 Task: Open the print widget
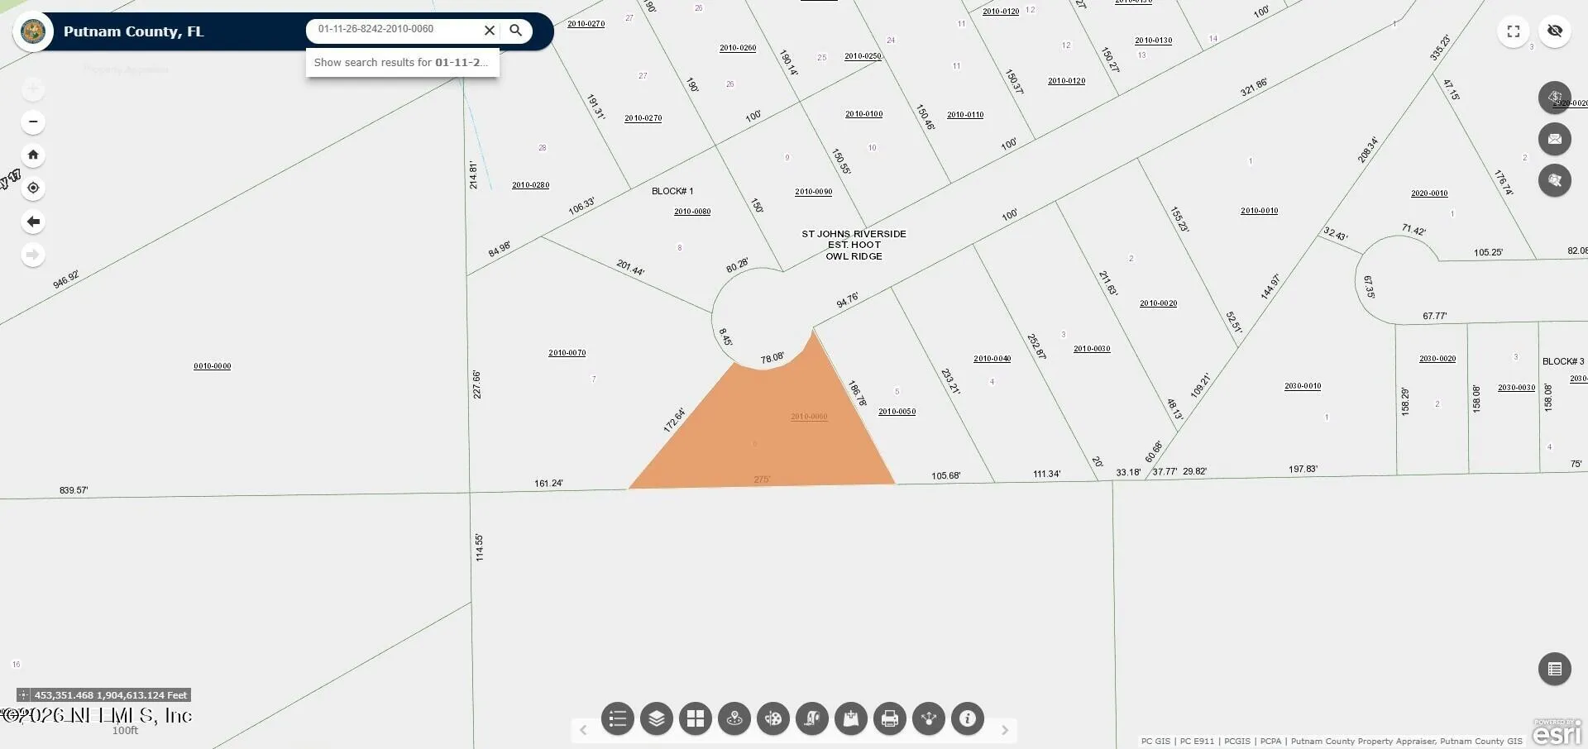tap(890, 718)
